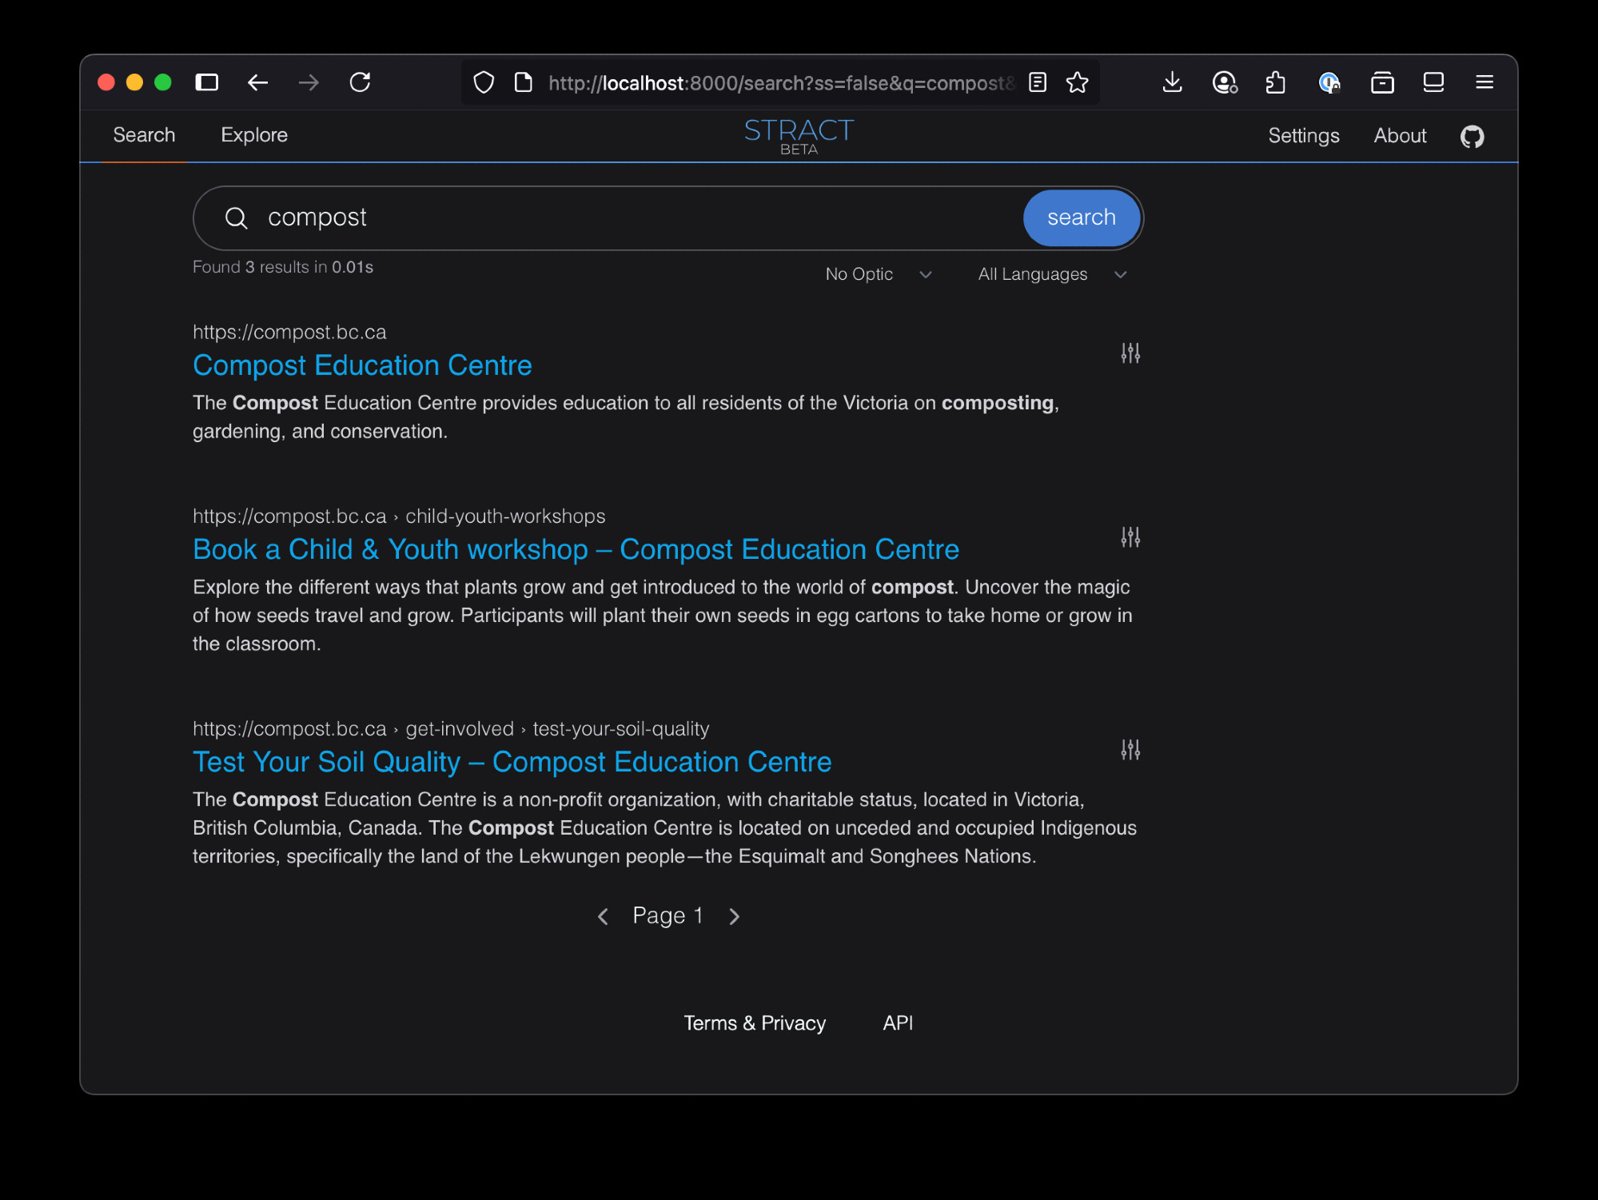Image resolution: width=1598 pixels, height=1200 pixels.
Task: Click the get-involved URL breadcrumb
Action: point(460,729)
